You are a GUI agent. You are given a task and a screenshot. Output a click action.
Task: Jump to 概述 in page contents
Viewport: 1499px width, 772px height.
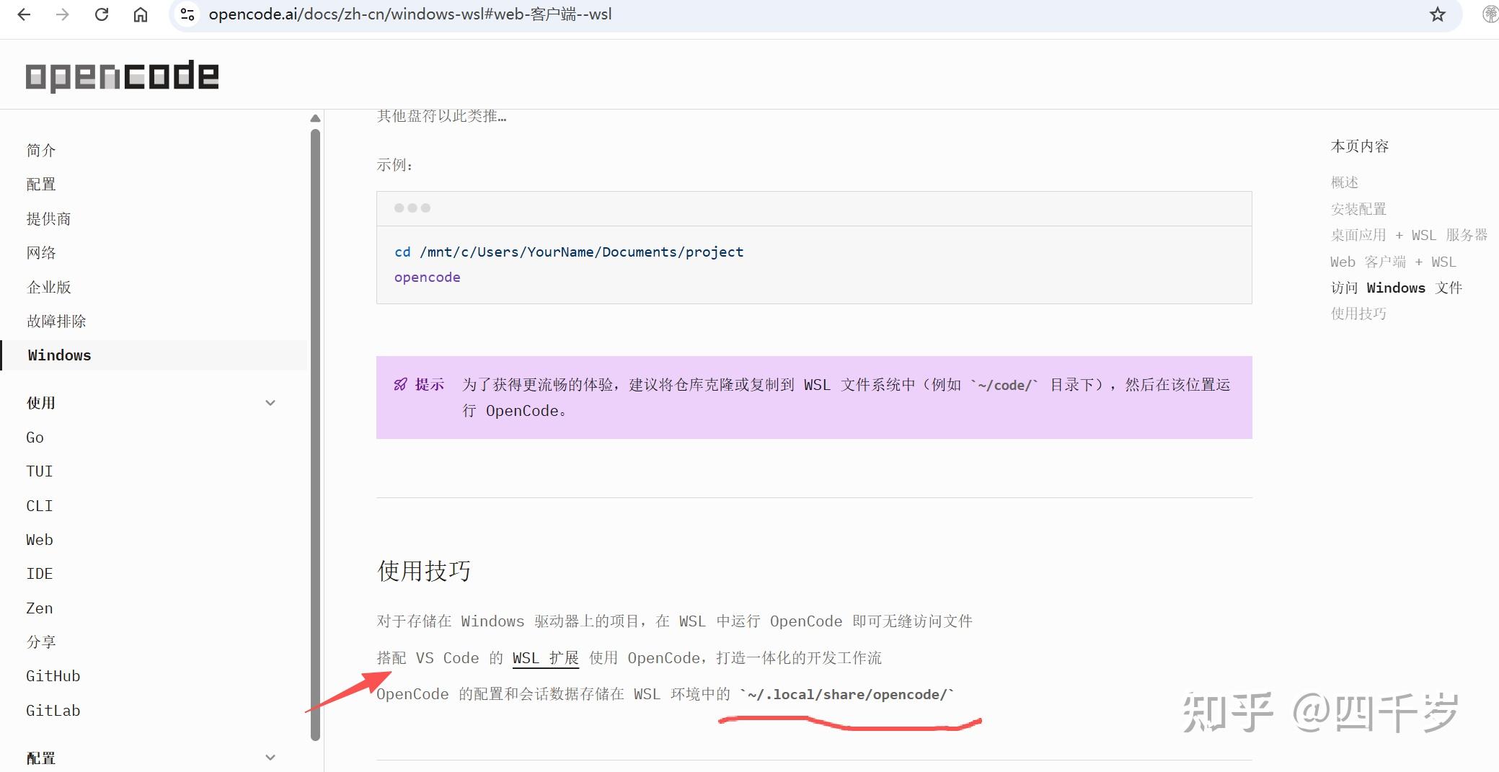(x=1345, y=182)
